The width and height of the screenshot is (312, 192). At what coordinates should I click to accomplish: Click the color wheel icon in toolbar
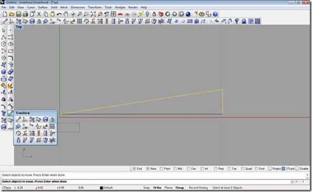(167, 14)
